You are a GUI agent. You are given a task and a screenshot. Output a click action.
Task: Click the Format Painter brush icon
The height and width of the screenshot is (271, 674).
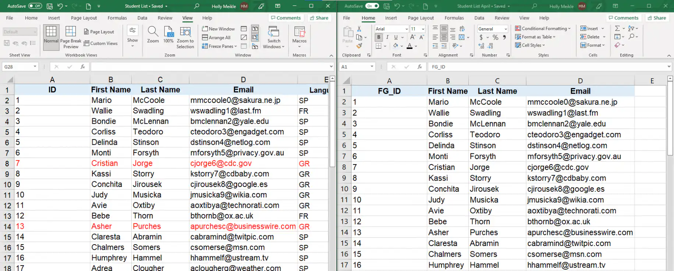click(x=359, y=46)
